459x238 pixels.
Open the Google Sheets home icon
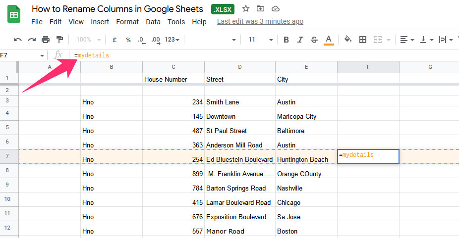coord(14,14)
